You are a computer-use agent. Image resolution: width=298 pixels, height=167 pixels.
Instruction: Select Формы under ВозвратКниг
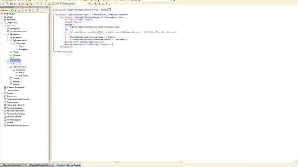pyautogui.click(x=16, y=78)
